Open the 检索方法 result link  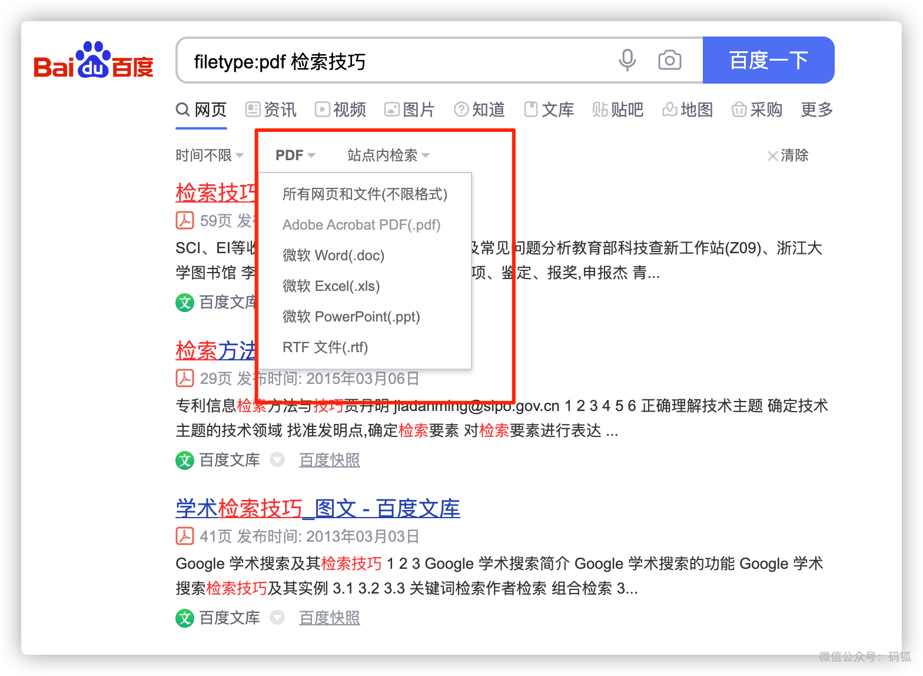(215, 350)
